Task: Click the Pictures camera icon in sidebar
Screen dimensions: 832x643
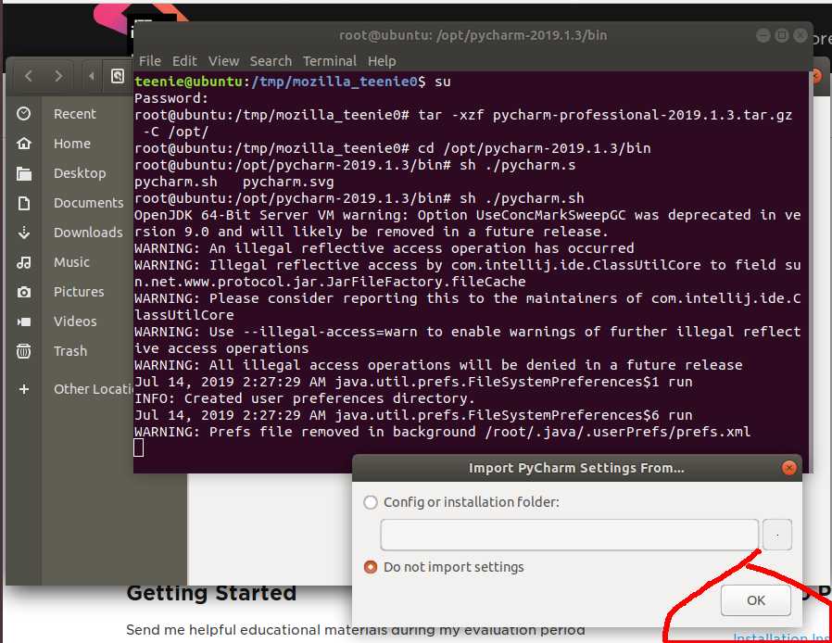Action: tap(24, 292)
